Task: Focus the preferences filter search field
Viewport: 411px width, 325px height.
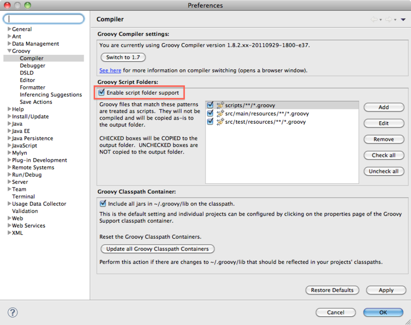Action: click(44, 19)
